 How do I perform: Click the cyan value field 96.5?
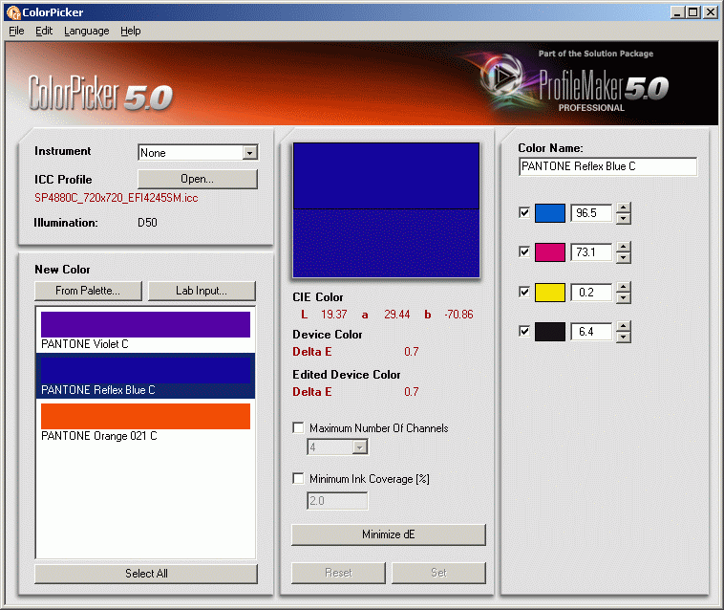591,213
